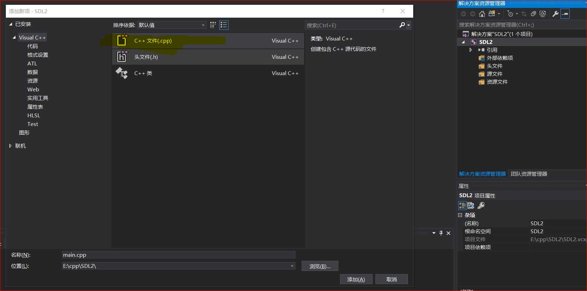Select the 数据 category
The width and height of the screenshot is (587, 291).
[33, 72]
